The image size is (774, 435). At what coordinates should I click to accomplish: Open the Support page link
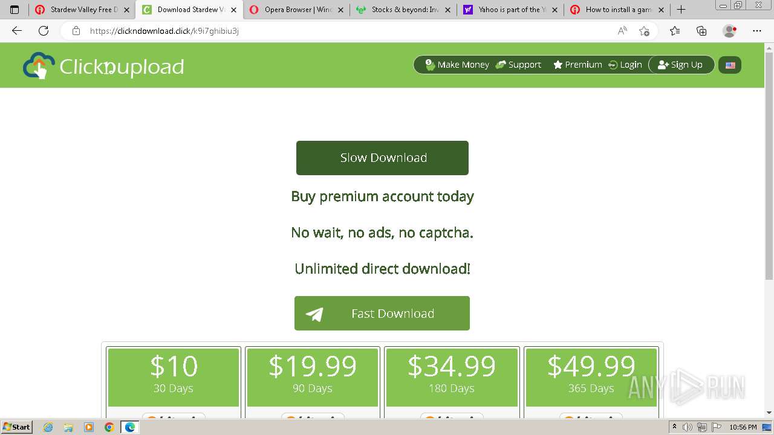518,65
